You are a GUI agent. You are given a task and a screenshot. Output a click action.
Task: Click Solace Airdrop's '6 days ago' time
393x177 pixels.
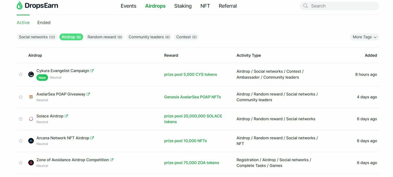coord(367,119)
